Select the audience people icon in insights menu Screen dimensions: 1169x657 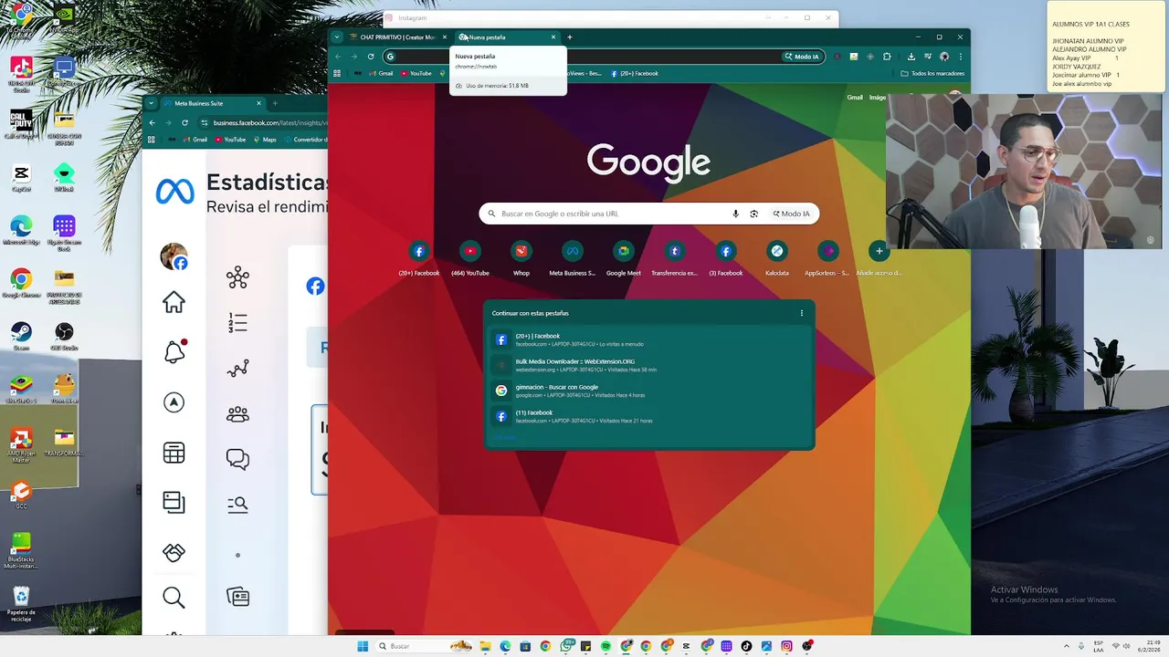pos(237,414)
